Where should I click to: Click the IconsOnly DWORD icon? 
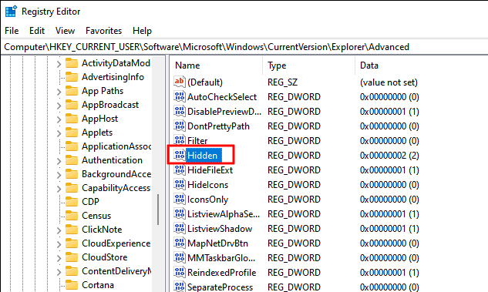pos(180,199)
